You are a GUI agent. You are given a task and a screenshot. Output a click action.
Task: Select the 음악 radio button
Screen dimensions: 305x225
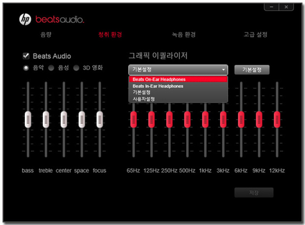tap(26, 68)
